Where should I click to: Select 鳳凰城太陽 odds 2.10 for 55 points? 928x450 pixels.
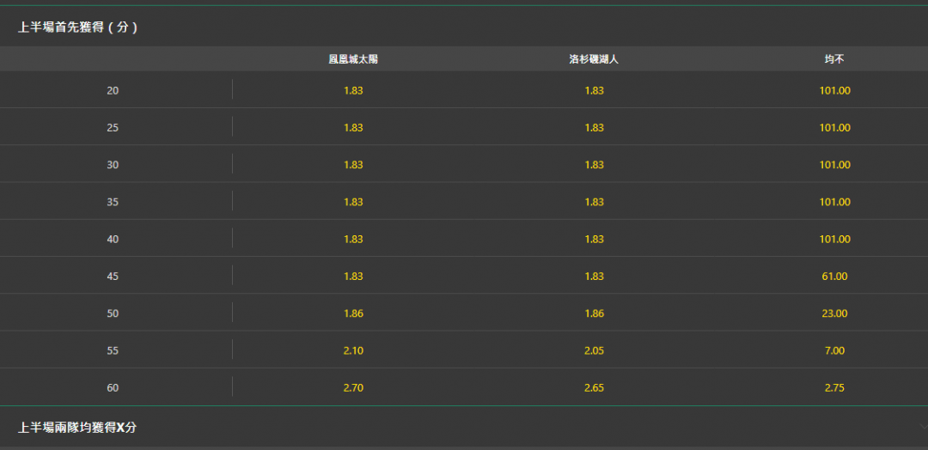pyautogui.click(x=353, y=350)
